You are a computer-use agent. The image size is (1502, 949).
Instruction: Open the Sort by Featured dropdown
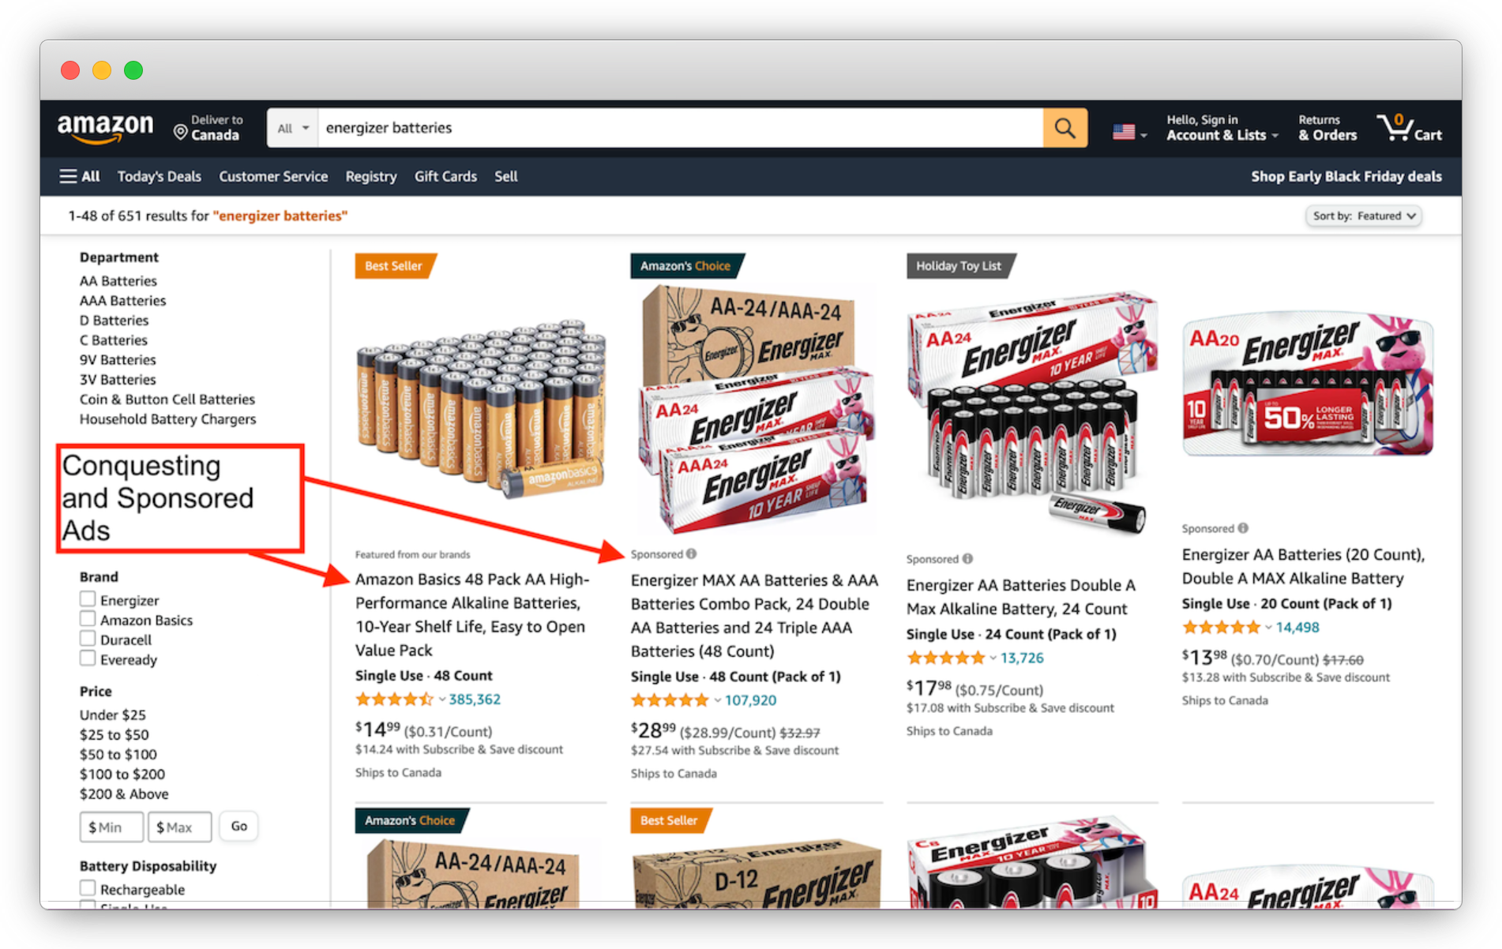(x=1364, y=216)
